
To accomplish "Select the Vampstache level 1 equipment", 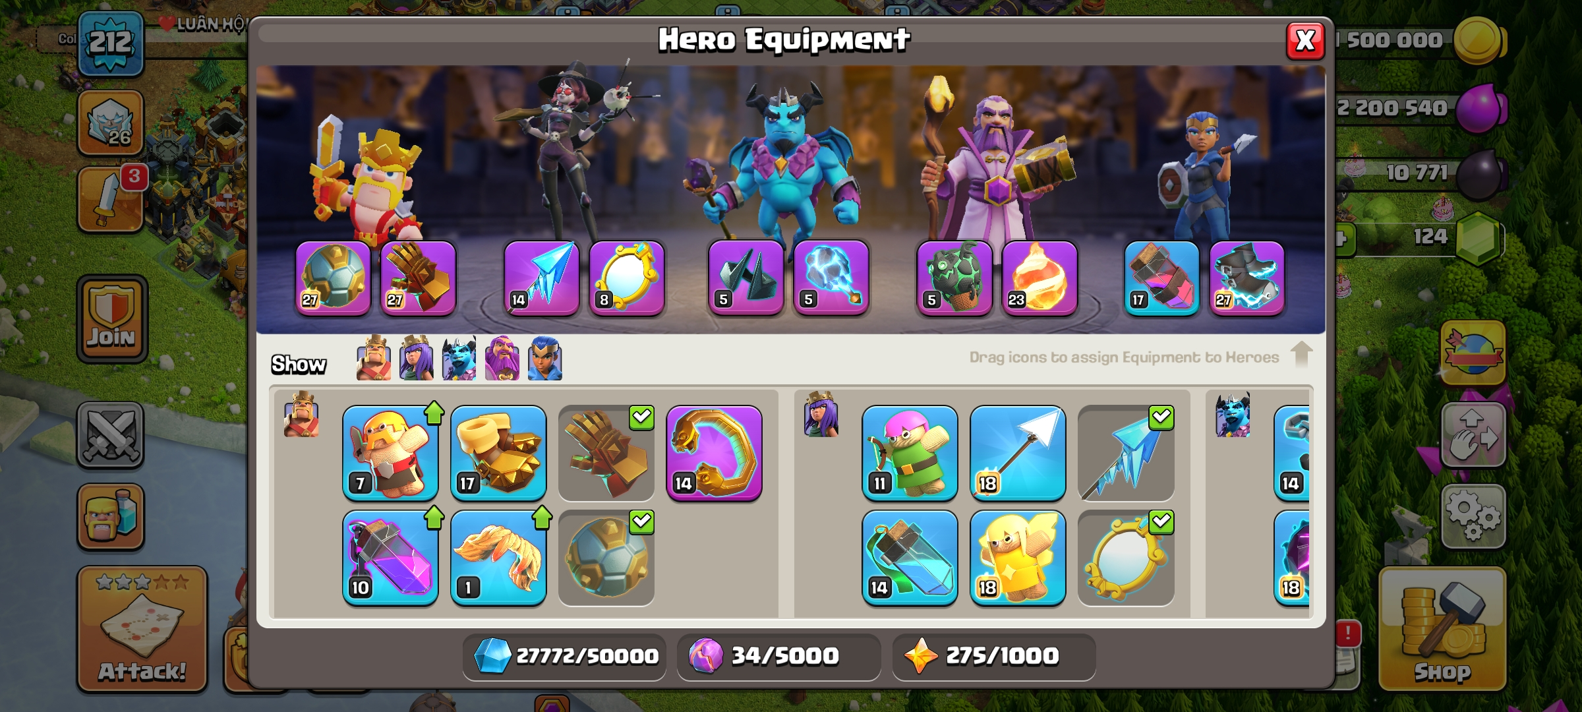I will (498, 558).
